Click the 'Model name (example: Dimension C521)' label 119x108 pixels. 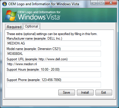(x=34, y=49)
